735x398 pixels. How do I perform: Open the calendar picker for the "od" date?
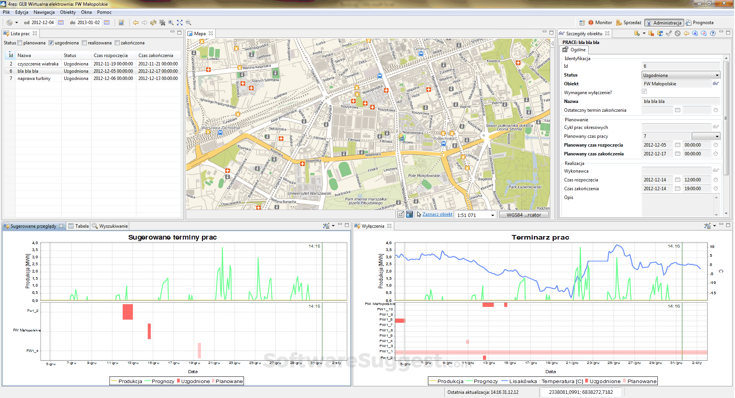pyautogui.click(x=61, y=22)
